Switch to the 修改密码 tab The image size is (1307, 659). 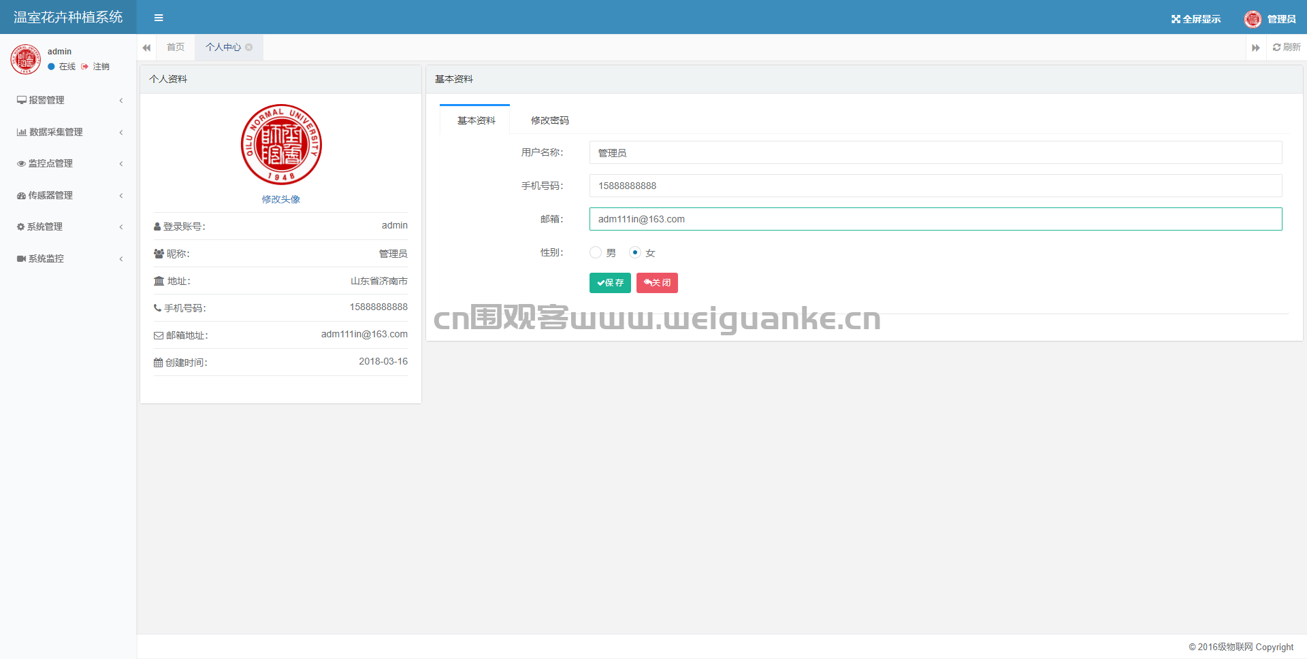pyautogui.click(x=549, y=120)
